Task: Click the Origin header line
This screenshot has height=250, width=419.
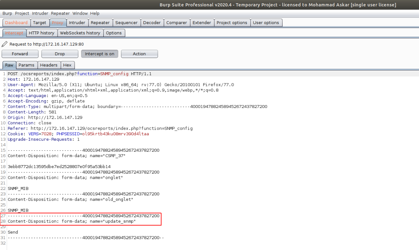Action: tap(45, 118)
